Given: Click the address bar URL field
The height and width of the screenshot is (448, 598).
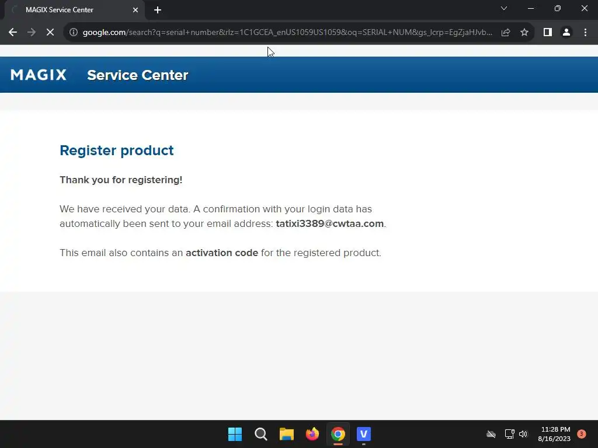Looking at the screenshot, I should click(x=287, y=33).
